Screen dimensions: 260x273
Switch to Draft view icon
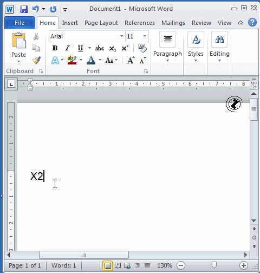(x=147, y=265)
